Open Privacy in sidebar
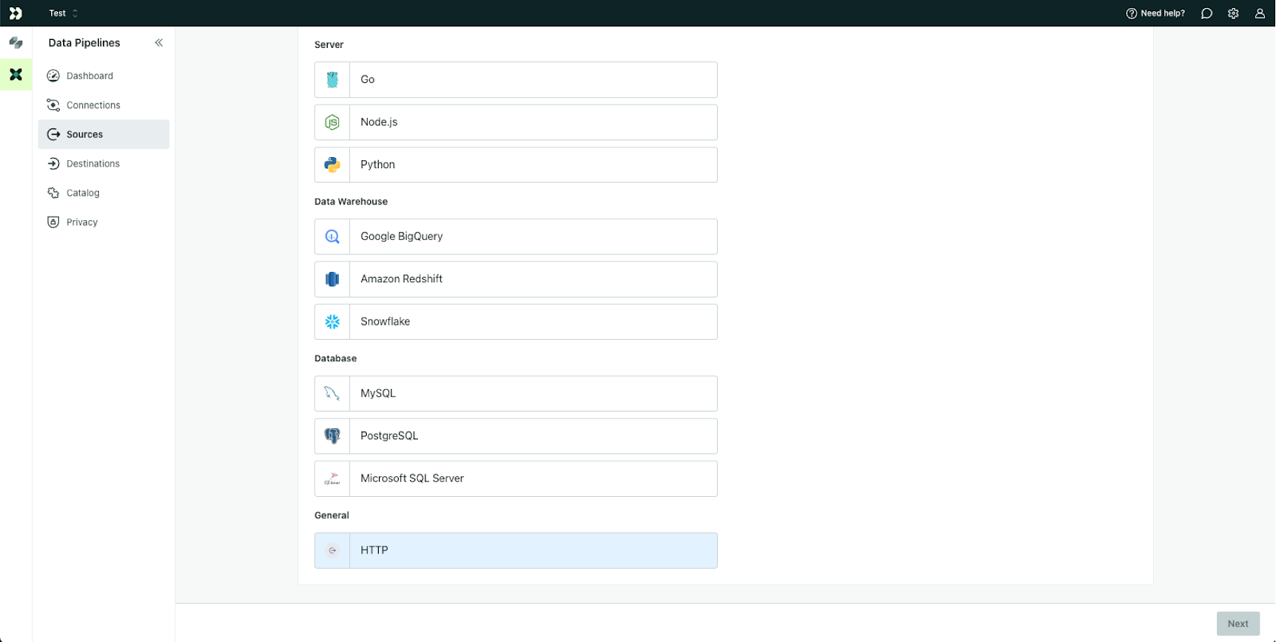Image resolution: width=1276 pixels, height=642 pixels. [104, 222]
